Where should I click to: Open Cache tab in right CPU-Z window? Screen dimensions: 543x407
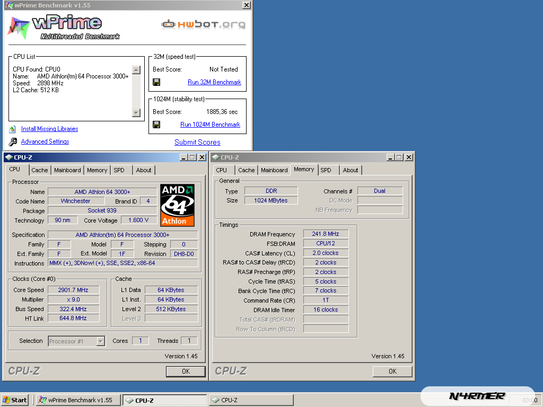[246, 170]
